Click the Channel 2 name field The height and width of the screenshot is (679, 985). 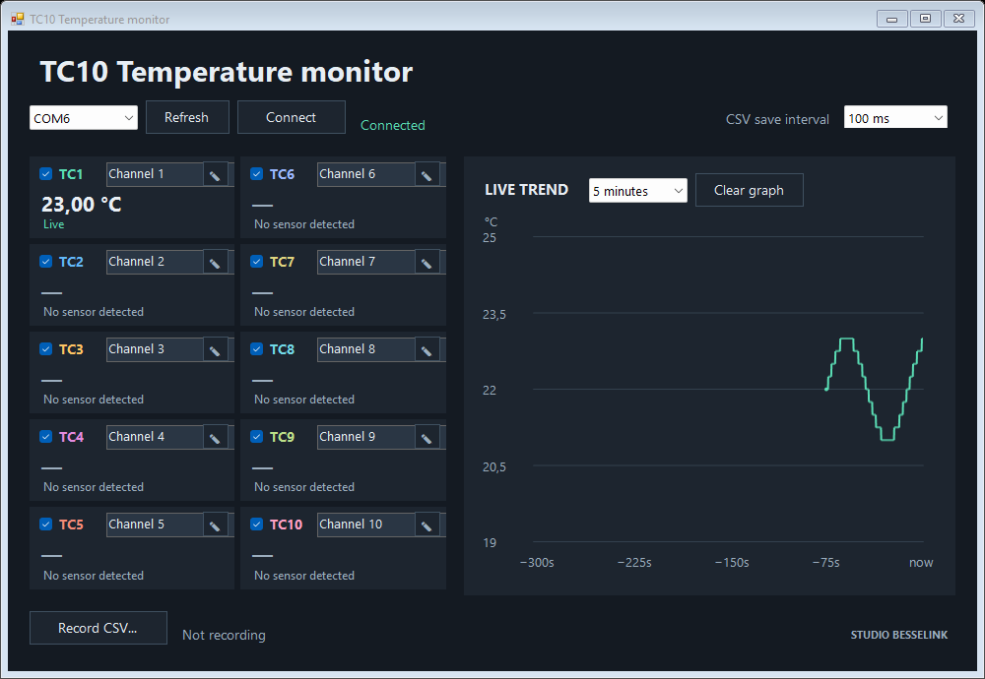155,262
